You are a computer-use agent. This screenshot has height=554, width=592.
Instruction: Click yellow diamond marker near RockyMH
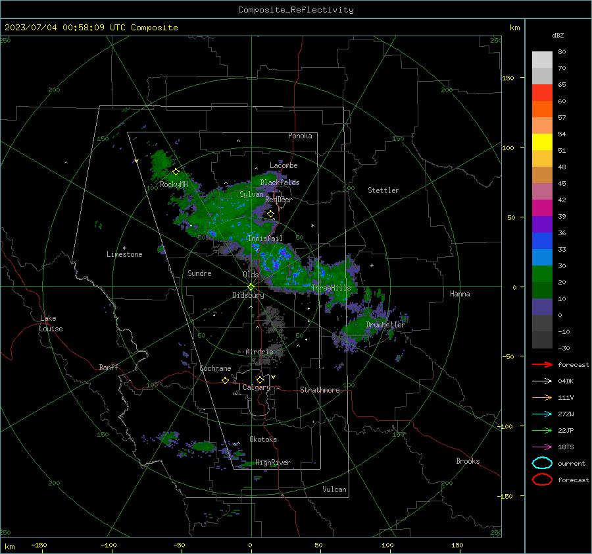point(176,172)
